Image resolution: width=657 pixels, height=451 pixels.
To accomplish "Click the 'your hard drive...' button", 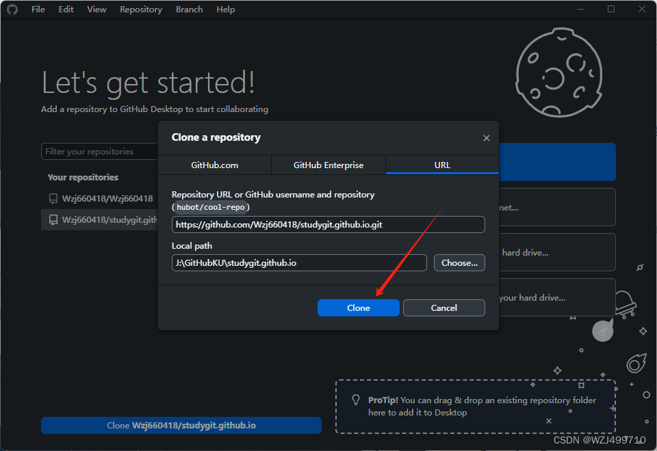I will click(557, 297).
